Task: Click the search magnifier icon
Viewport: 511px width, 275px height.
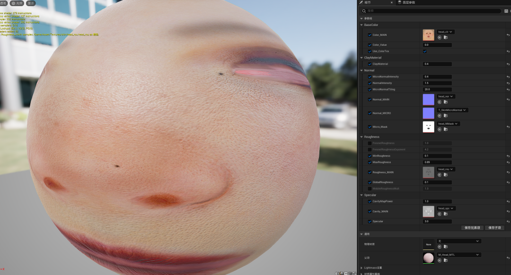Action: (x=364, y=11)
